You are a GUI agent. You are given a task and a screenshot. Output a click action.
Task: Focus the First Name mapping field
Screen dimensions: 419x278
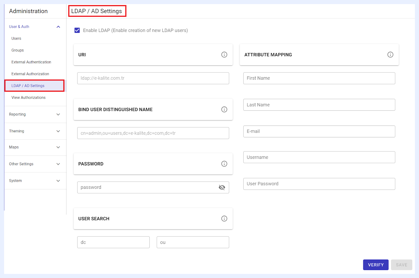pos(319,78)
